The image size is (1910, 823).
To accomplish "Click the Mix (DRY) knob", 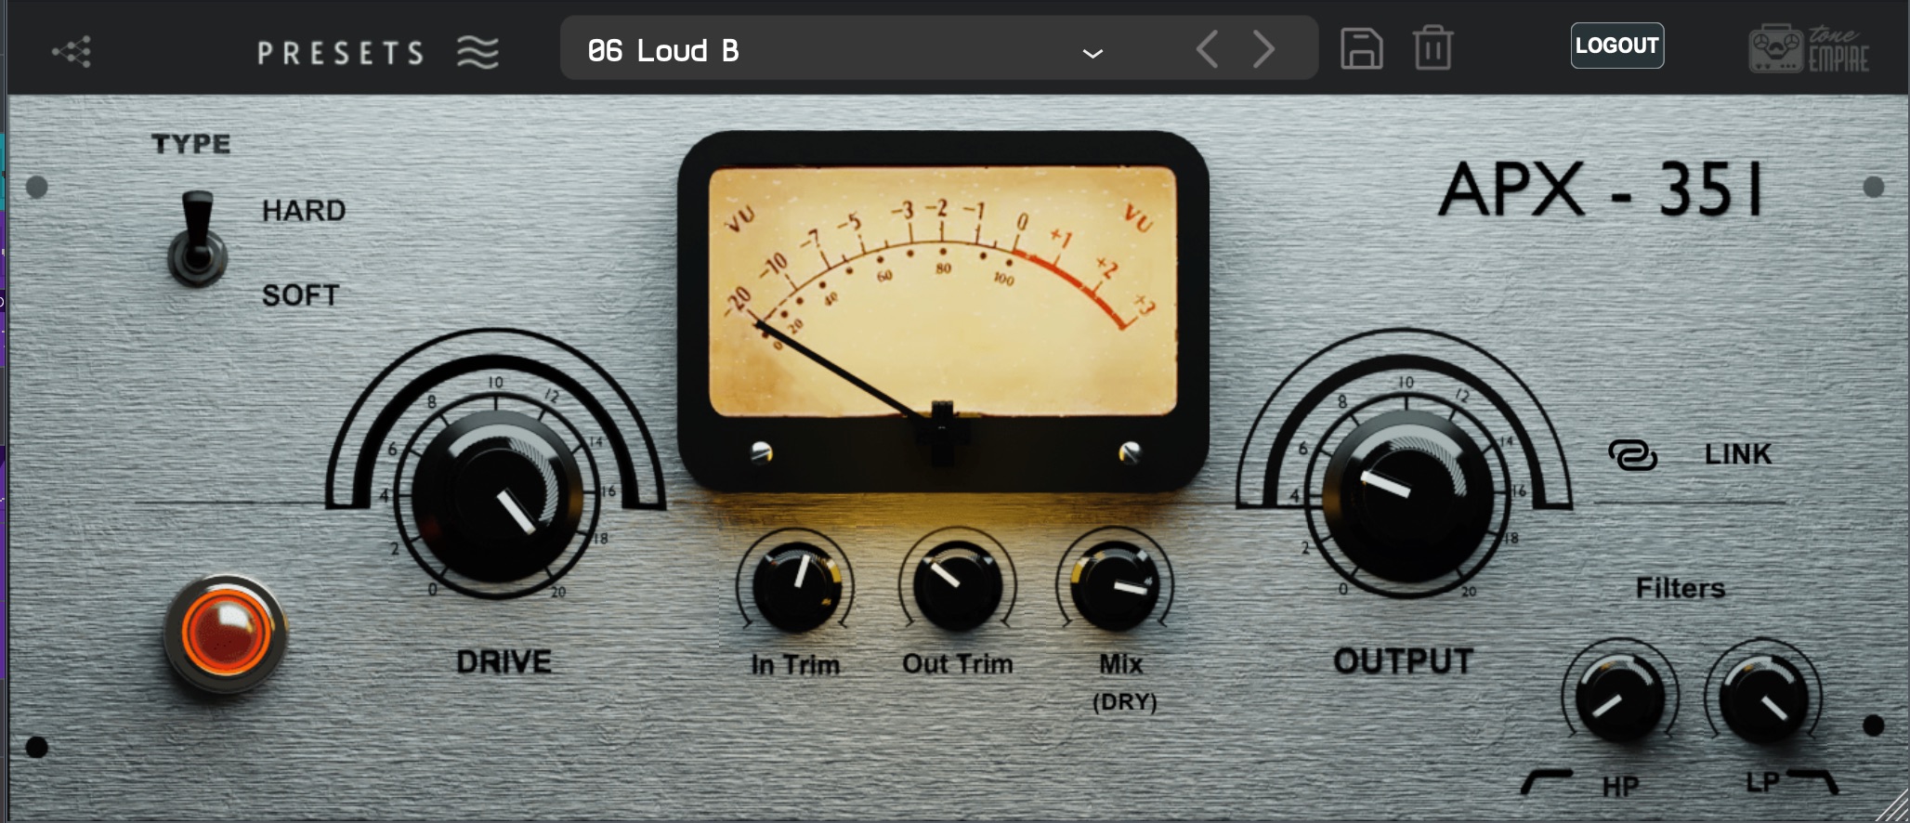I will pyautogui.click(x=1115, y=586).
